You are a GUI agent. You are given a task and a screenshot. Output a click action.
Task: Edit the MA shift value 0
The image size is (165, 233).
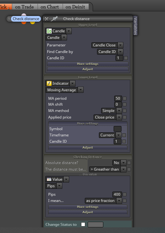[118, 104]
